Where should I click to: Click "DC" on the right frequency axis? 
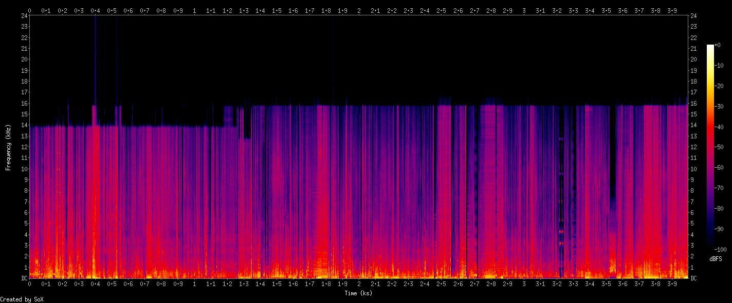point(693,278)
